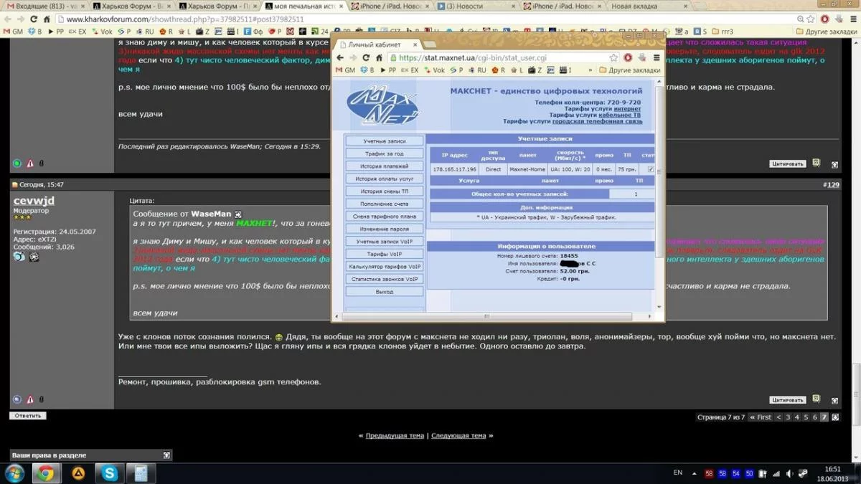The image size is (861, 484).
Task: Toggle the status checkbox in the account row
Action: [x=651, y=169]
